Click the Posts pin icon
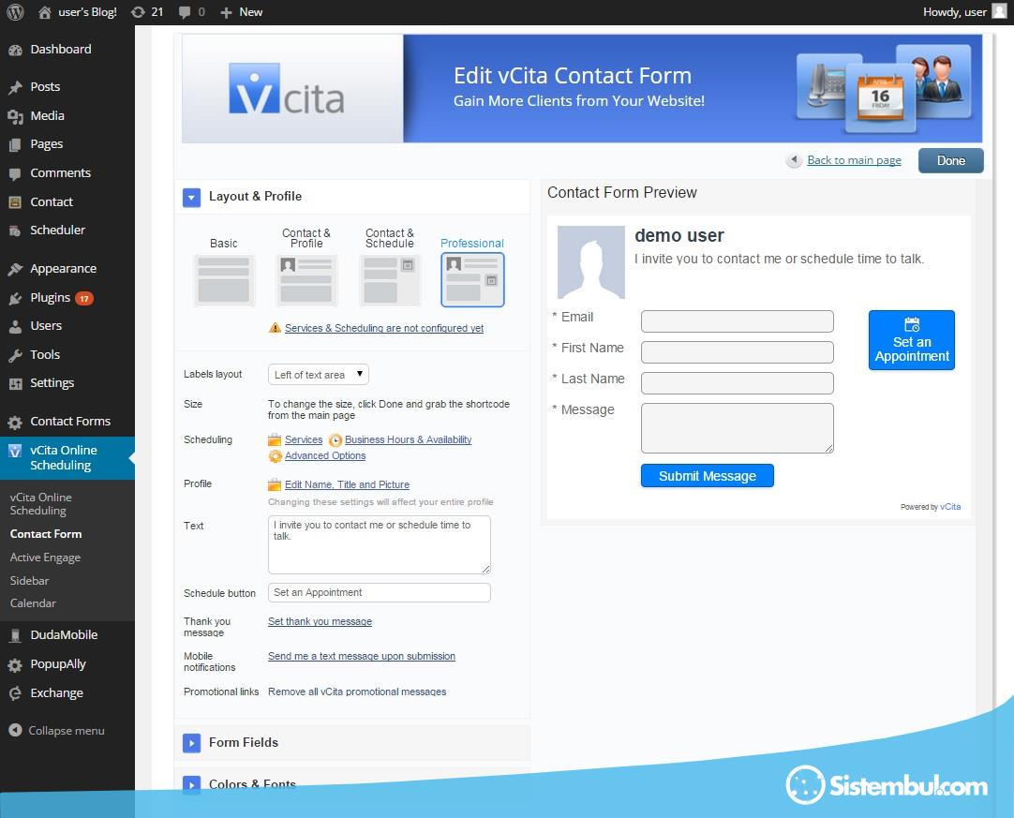The width and height of the screenshot is (1014, 818). [x=16, y=87]
